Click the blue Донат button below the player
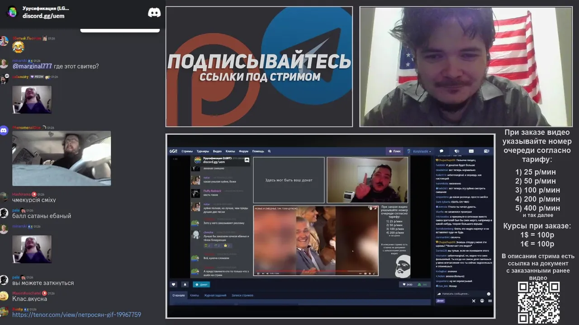 [201, 284]
